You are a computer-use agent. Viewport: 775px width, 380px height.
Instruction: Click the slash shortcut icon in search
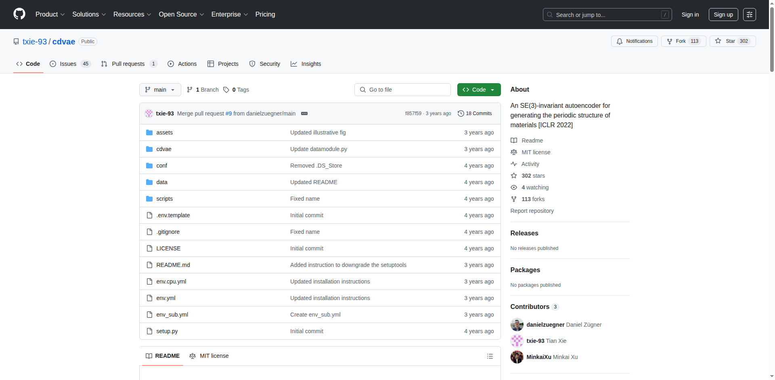point(665,15)
